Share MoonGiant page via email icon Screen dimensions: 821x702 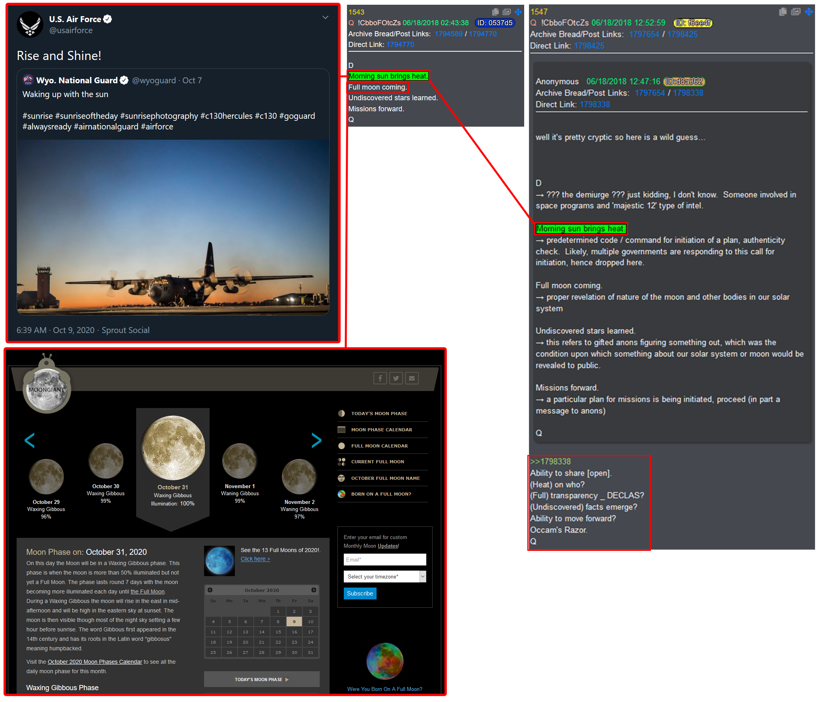click(412, 378)
